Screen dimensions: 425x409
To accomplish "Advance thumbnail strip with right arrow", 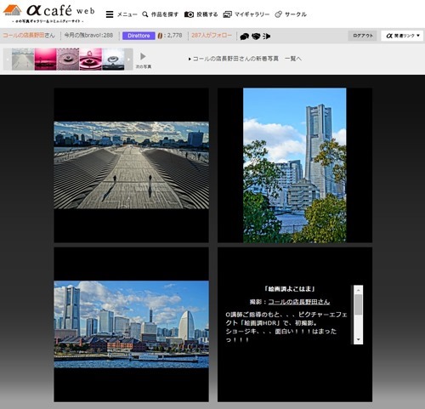I will point(128,60).
